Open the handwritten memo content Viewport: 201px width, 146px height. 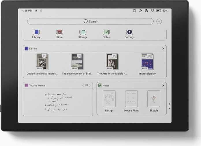pyautogui.click(x=58, y=102)
